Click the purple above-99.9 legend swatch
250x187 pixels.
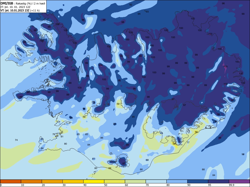(239, 182)
